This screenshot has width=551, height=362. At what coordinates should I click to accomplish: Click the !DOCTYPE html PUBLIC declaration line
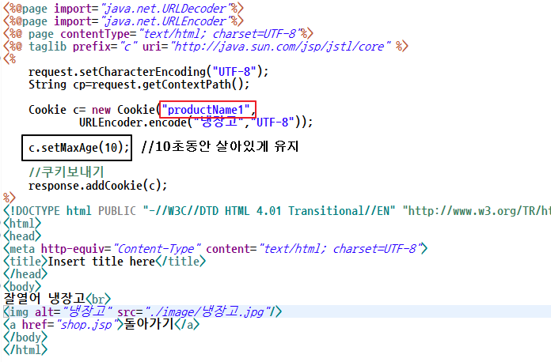(277, 211)
